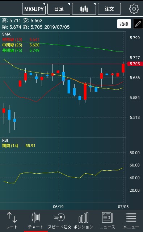Open the settings gear icon
This screenshot has height=232, width=143.
pos(134,9)
